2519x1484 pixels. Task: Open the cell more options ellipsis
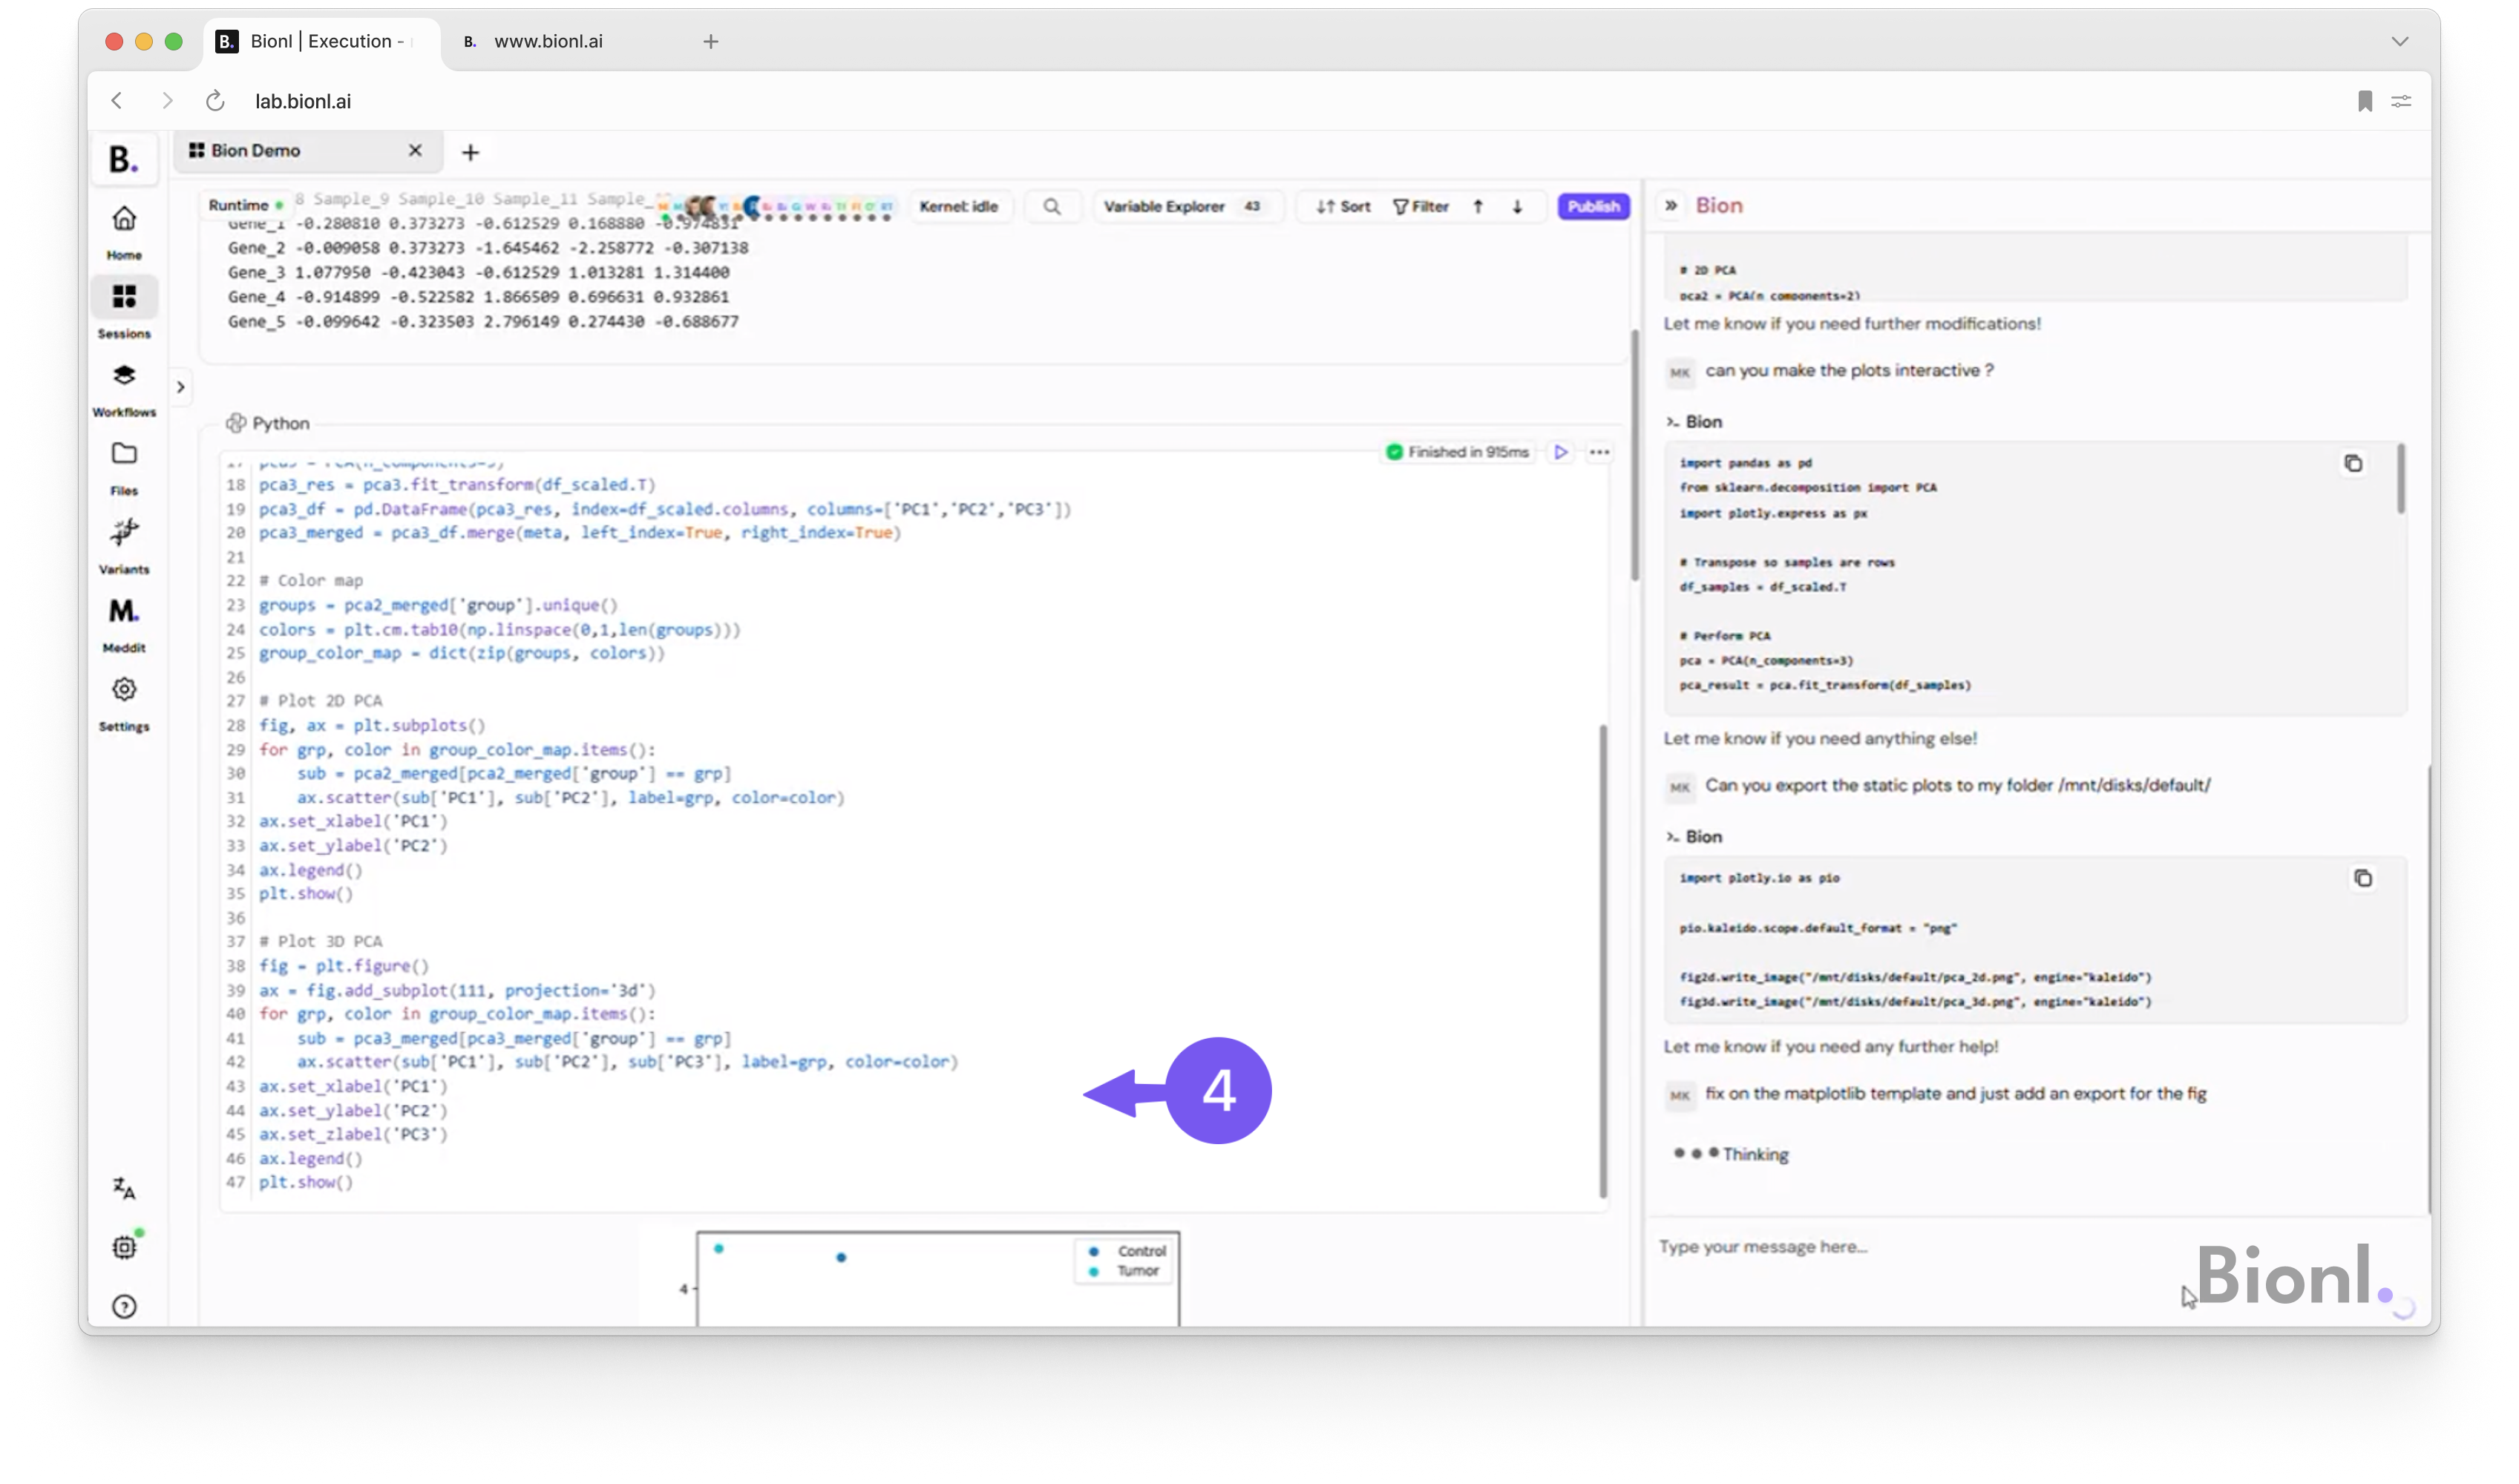pyautogui.click(x=1600, y=452)
